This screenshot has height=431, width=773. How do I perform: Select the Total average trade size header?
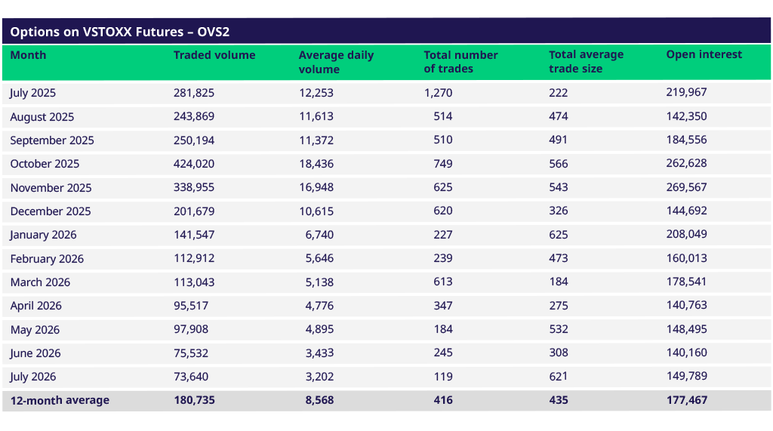586,62
